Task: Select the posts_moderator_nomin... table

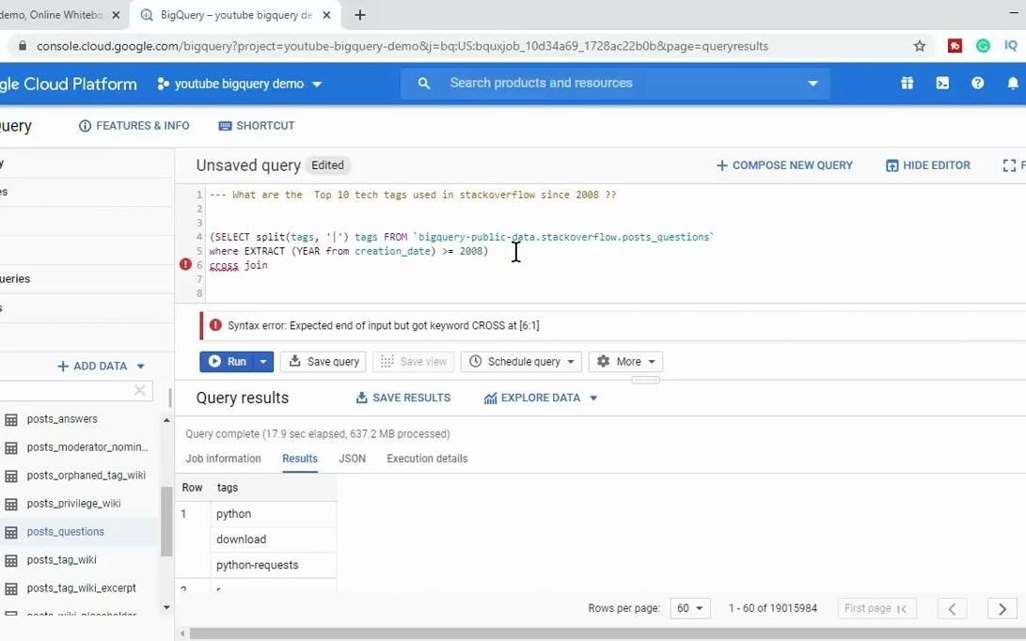Action: point(87,447)
